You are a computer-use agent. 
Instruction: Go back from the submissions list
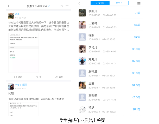(x=79, y=3)
